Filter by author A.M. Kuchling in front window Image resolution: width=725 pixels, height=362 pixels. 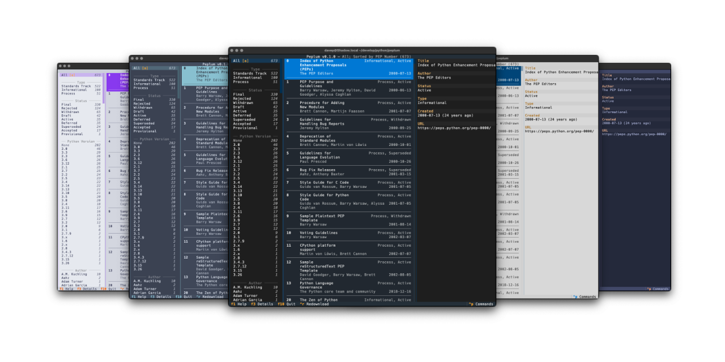[x=255, y=287]
